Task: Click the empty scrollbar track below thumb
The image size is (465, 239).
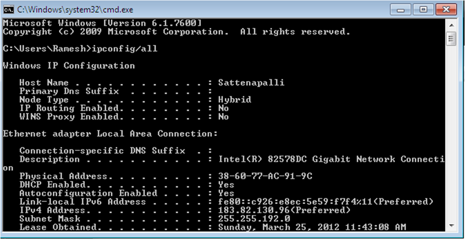Action: [451, 133]
